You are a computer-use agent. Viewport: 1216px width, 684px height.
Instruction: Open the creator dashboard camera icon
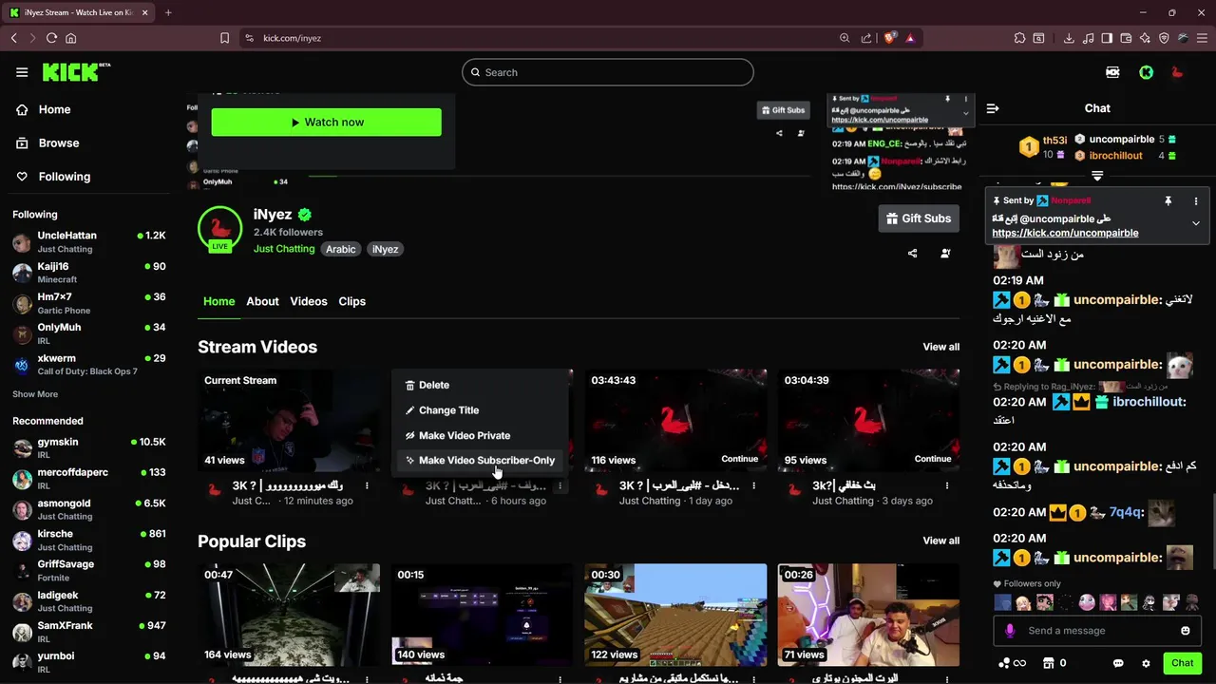point(1112,72)
